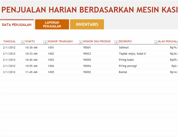This screenshot has height=137, width=178.
Task: Select the sales amount in Taplak meja row
Action: tap(174, 54)
